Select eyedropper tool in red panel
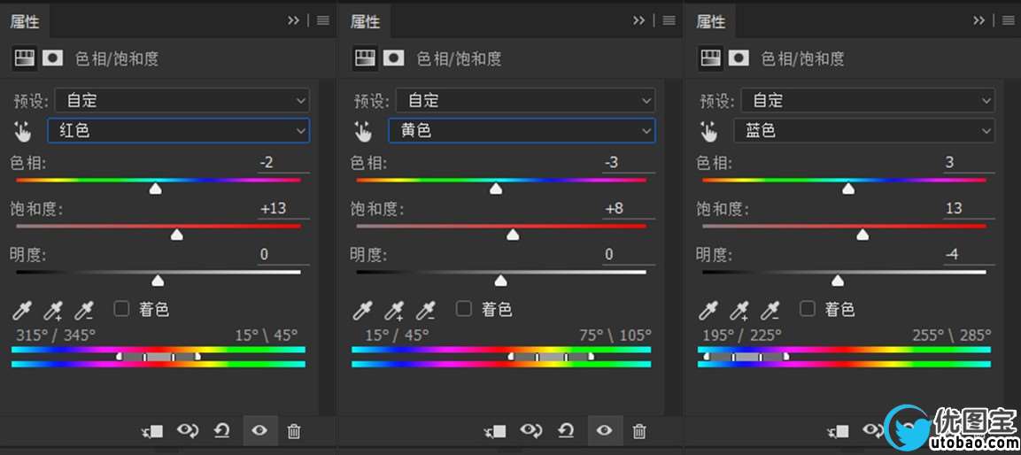This screenshot has width=1021, height=455. pos(22,311)
